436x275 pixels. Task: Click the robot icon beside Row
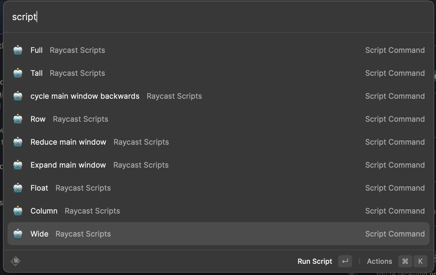(x=18, y=119)
